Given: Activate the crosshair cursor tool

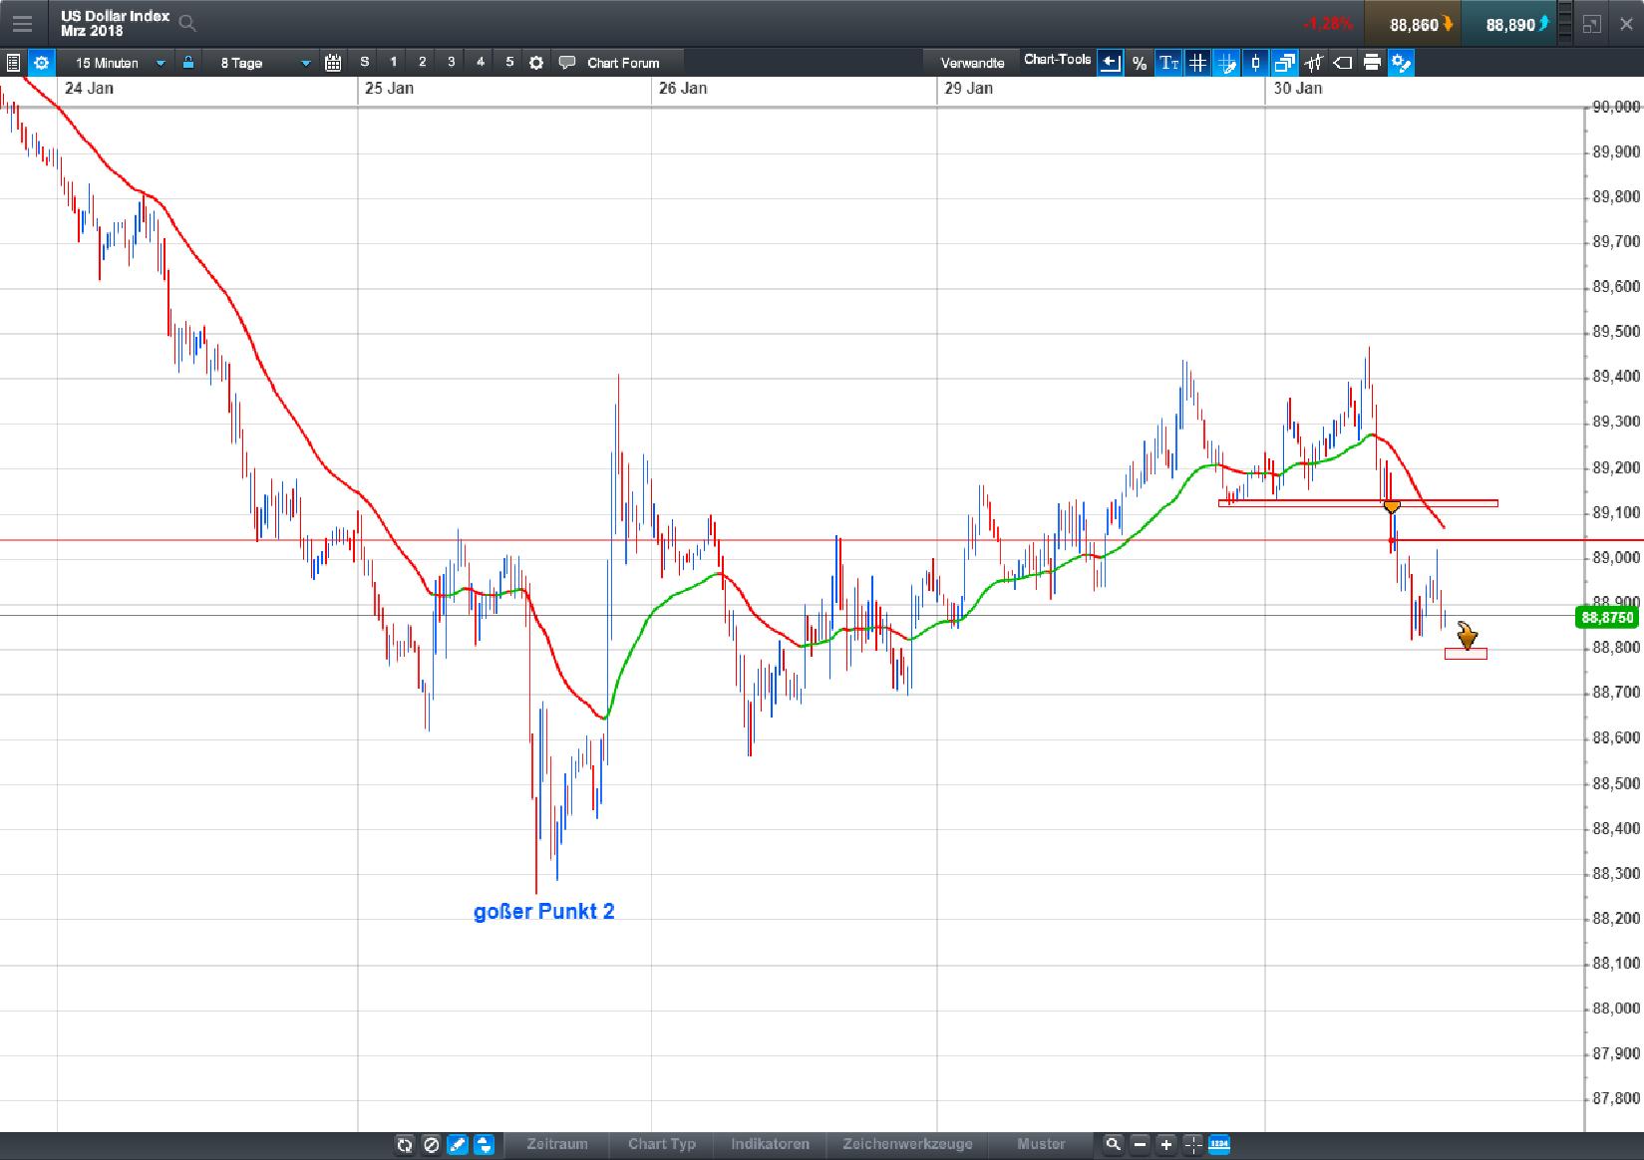Looking at the screenshot, I should pyautogui.click(x=1192, y=1144).
